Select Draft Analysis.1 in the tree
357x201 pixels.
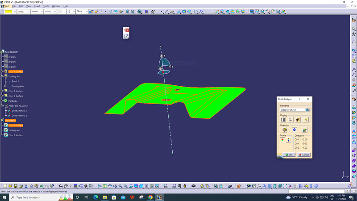(19, 110)
